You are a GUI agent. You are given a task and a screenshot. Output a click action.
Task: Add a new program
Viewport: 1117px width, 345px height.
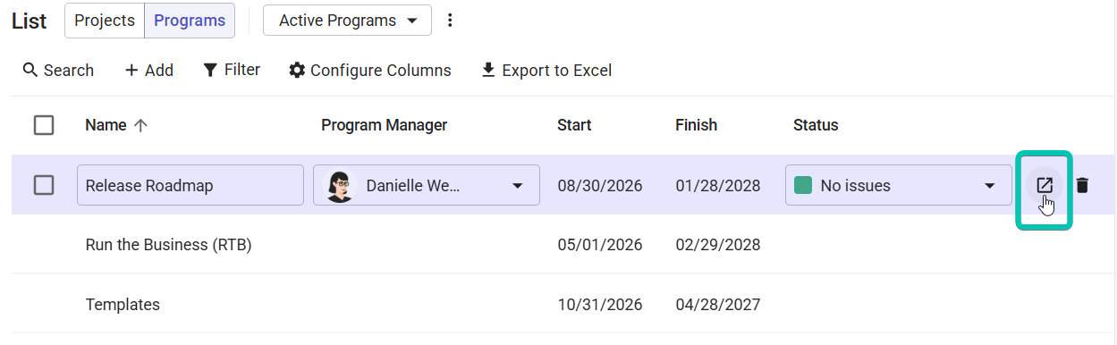click(x=148, y=70)
